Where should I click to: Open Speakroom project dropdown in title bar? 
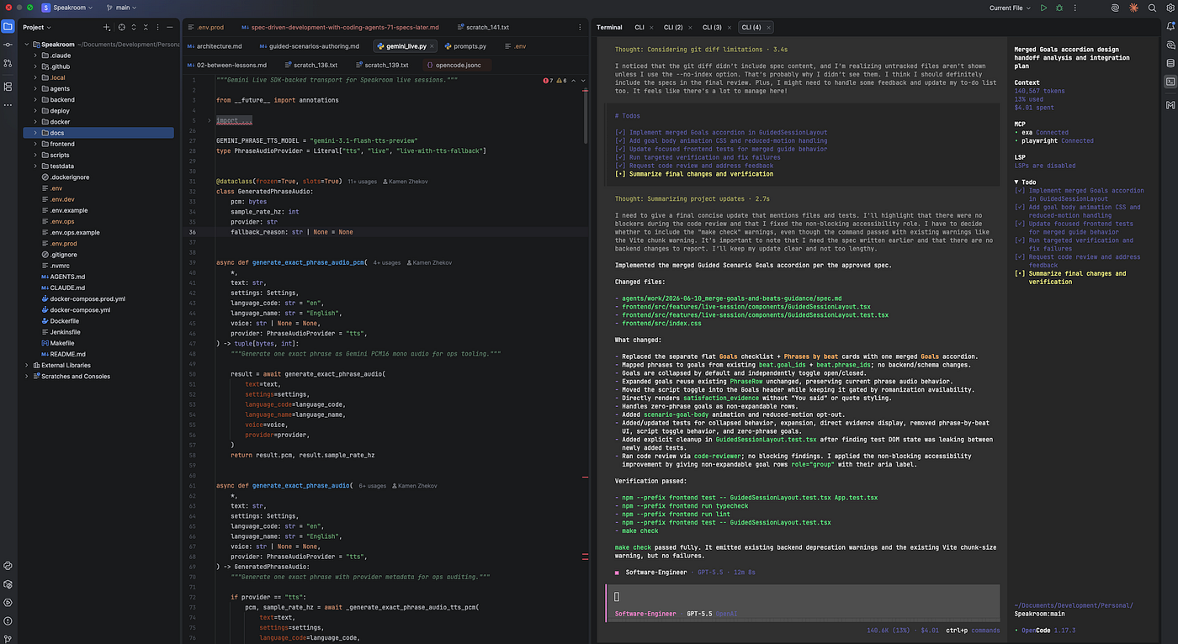[x=69, y=8]
